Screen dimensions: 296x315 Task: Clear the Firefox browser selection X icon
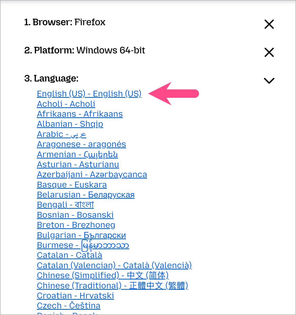tap(269, 24)
